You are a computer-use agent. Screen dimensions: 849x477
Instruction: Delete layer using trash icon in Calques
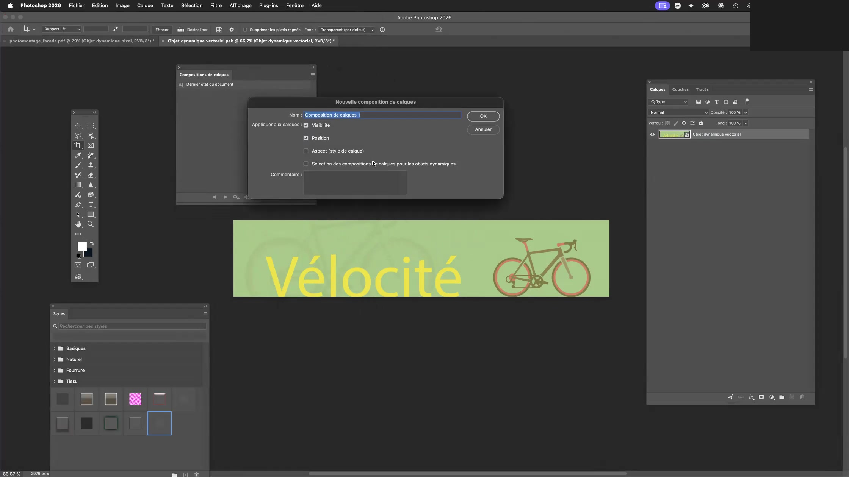tap(802, 397)
